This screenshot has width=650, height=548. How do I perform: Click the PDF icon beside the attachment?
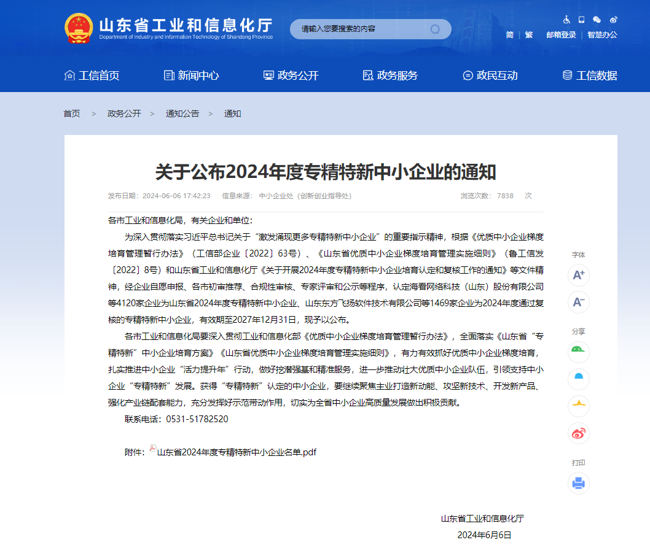(x=152, y=449)
